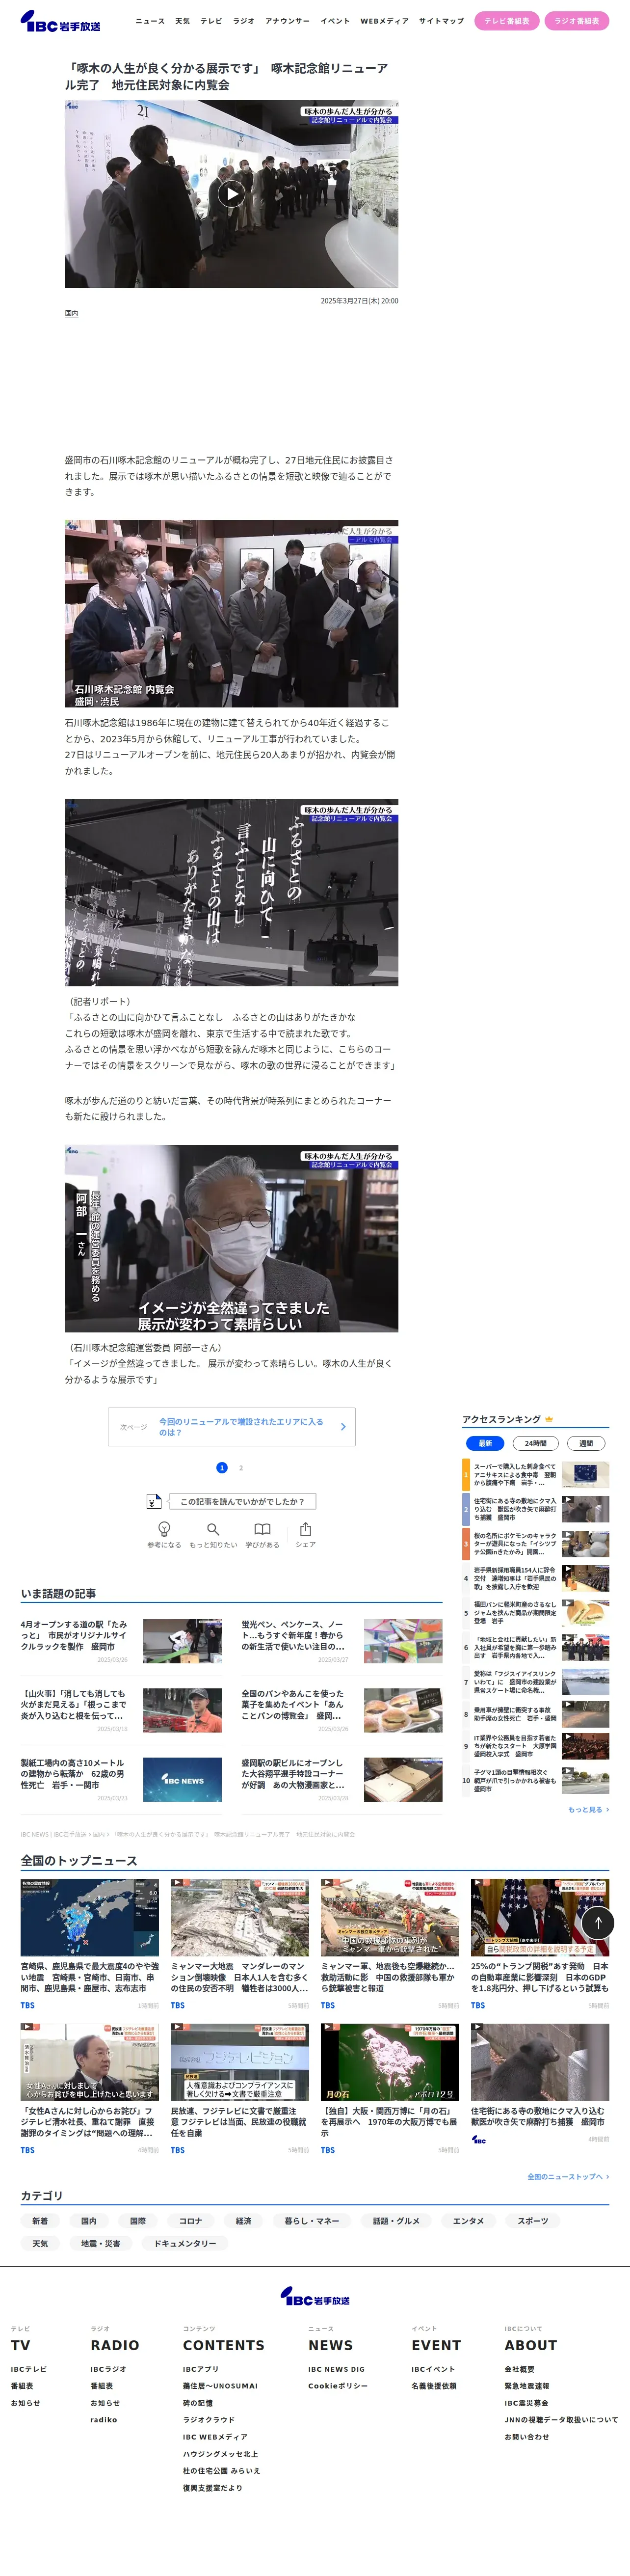Screen dimensions: 630x2576
Task: Click the lightbulb 参考になる reaction icon
Action: (164, 1529)
